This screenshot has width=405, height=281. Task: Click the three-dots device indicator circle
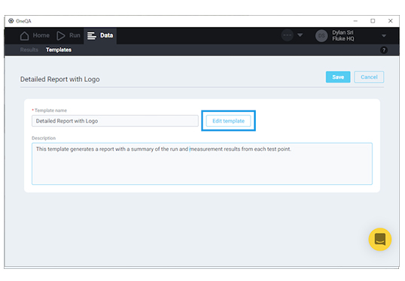(x=288, y=35)
